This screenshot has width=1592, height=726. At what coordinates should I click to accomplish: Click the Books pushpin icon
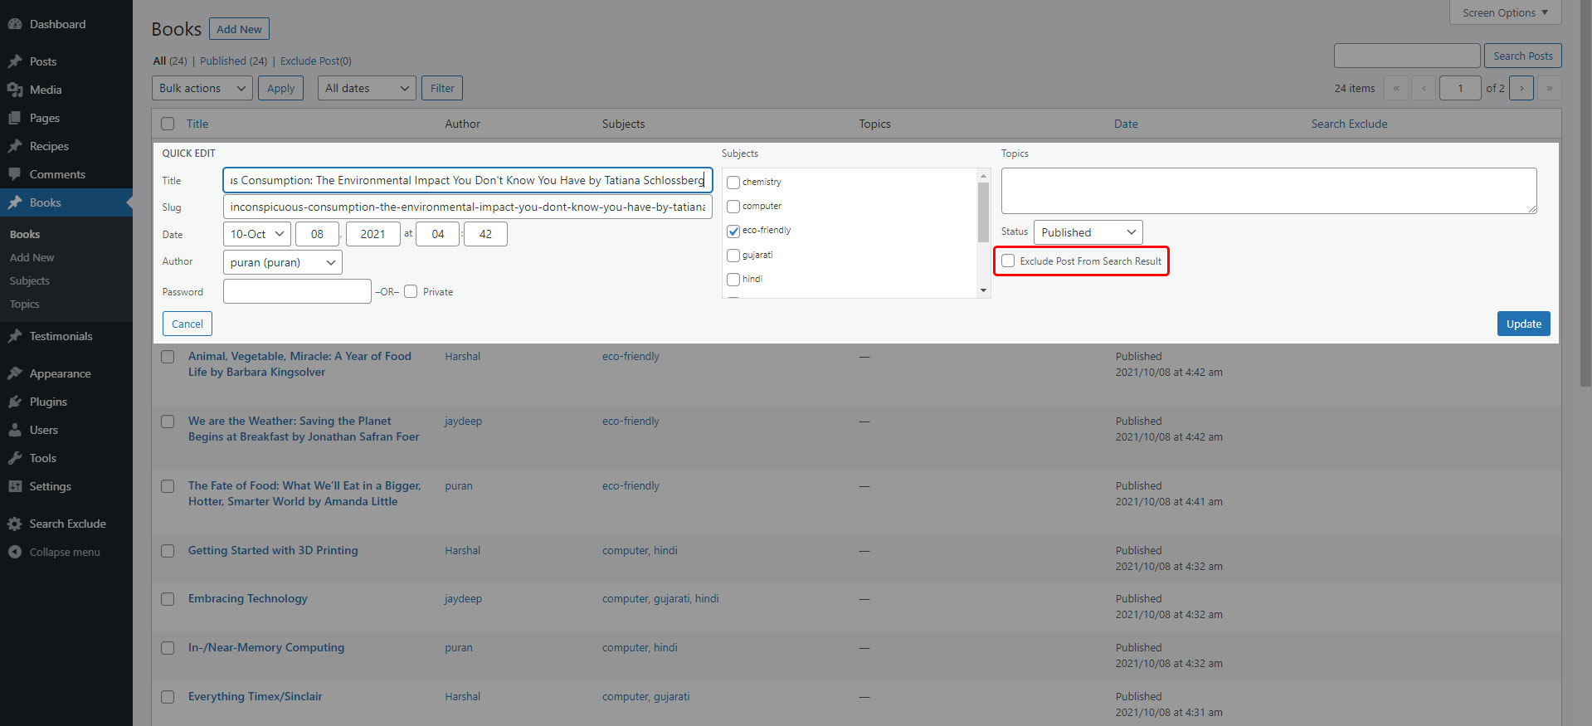pyautogui.click(x=15, y=202)
